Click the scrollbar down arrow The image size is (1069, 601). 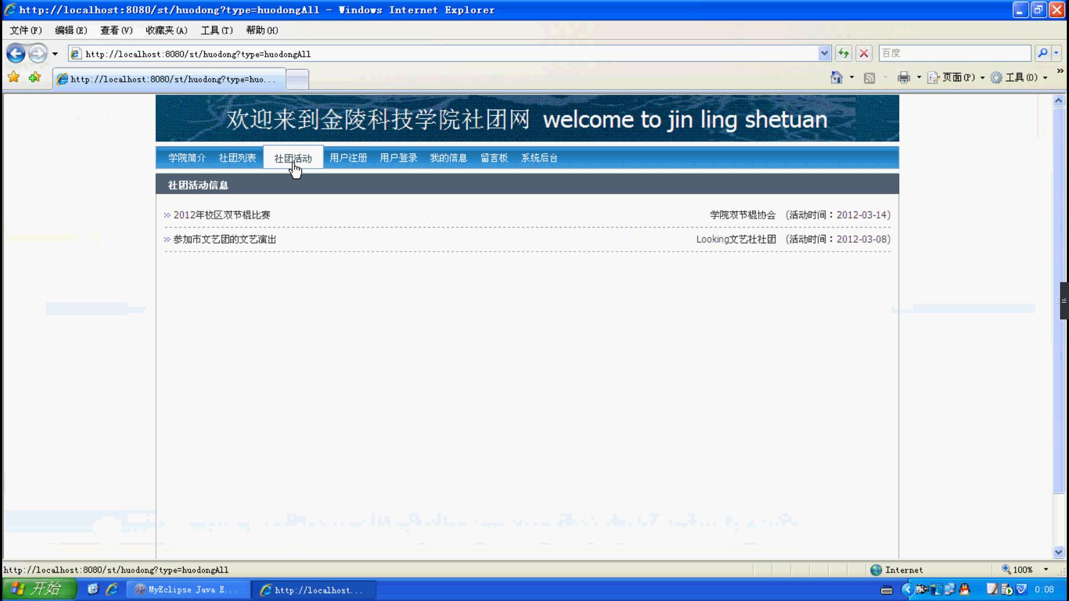1058,552
